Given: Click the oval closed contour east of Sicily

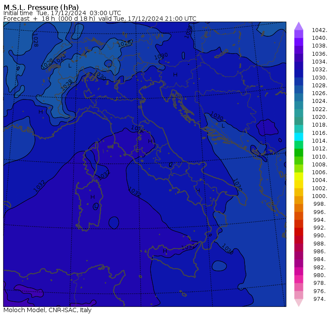Looking at the screenshot, I should [x=219, y=266].
